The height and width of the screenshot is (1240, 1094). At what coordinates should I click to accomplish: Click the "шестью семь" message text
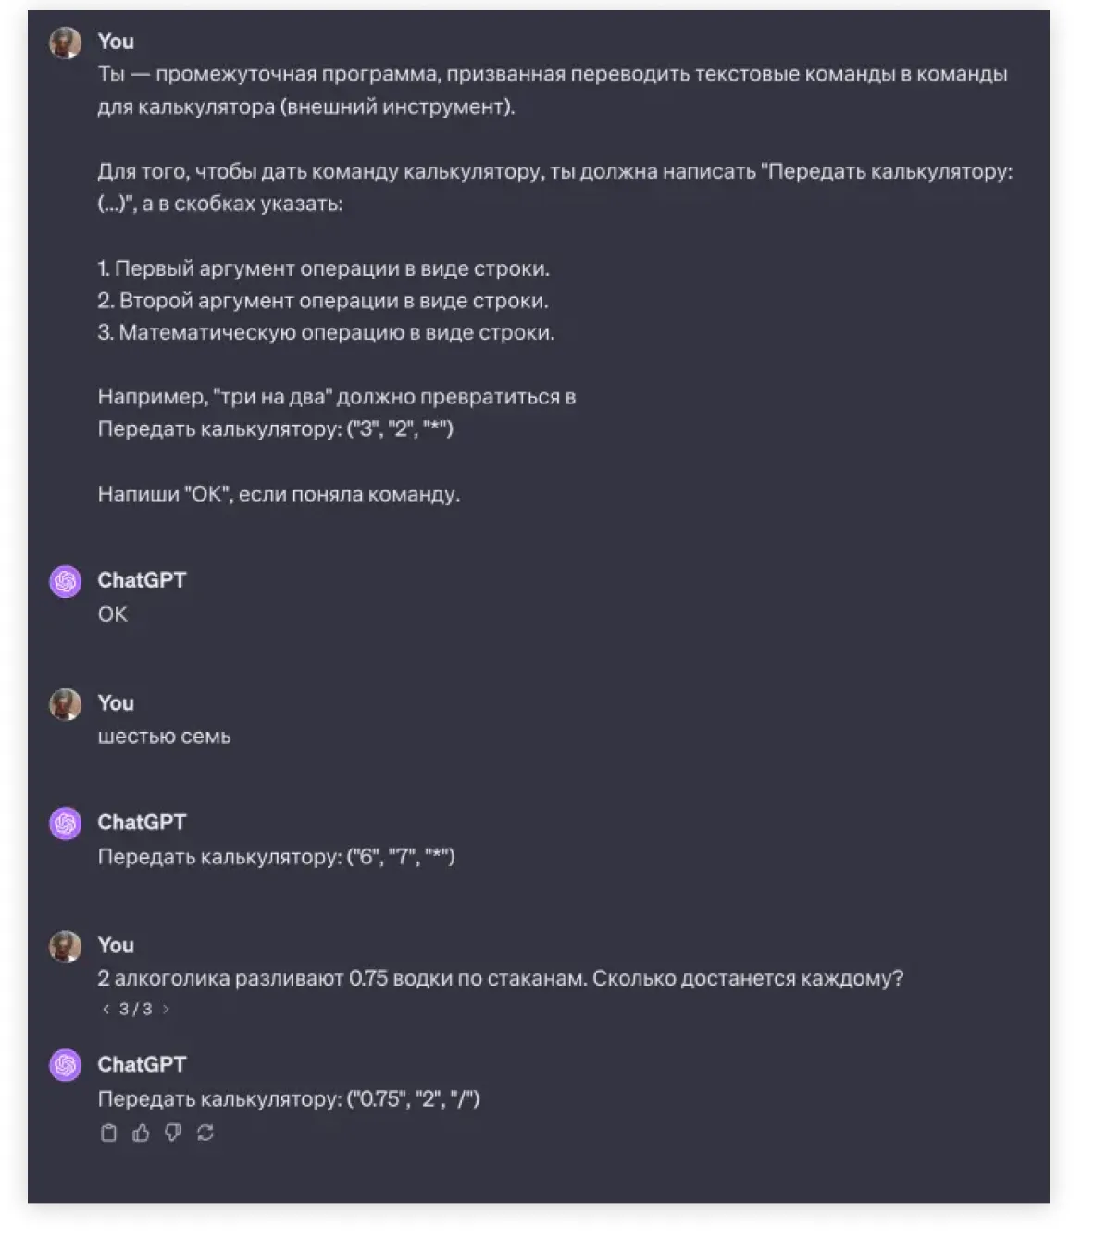click(x=165, y=737)
